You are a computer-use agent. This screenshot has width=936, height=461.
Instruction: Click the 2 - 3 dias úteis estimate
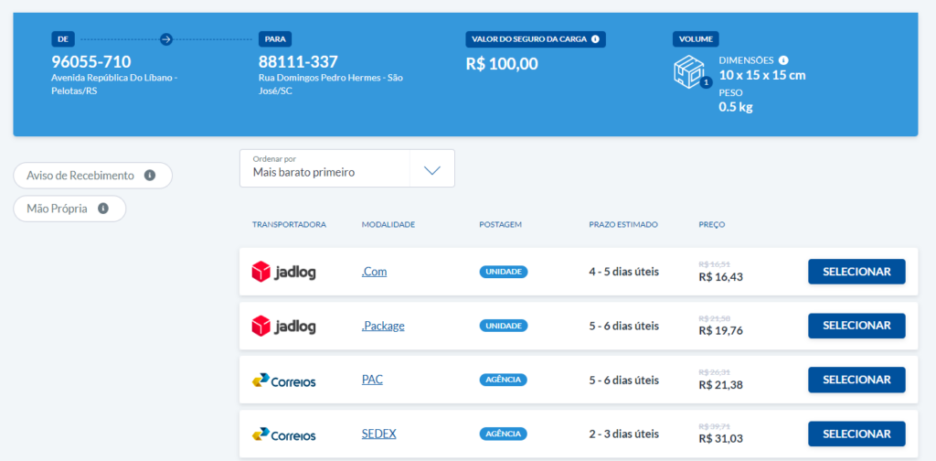(x=623, y=434)
